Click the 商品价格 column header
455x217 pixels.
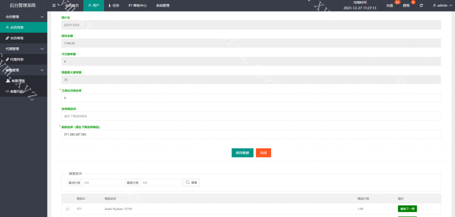[x=363, y=199]
